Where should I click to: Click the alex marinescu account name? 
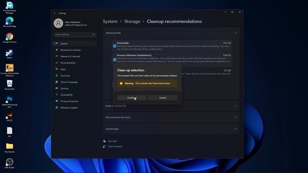click(x=73, y=22)
